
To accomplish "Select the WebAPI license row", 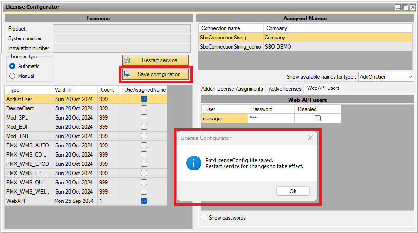I will [x=28, y=201].
